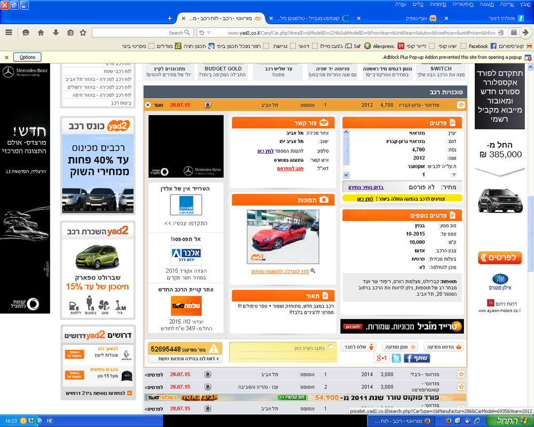Image resolution: width=534 pixels, height=427 pixels.
Task: Click לחץ כאן in the yellow tires banner
Action: click(365, 199)
